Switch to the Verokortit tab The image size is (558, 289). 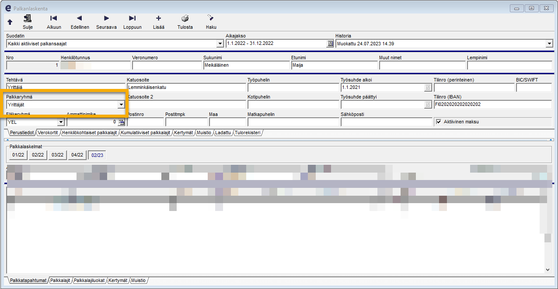pyautogui.click(x=48, y=133)
